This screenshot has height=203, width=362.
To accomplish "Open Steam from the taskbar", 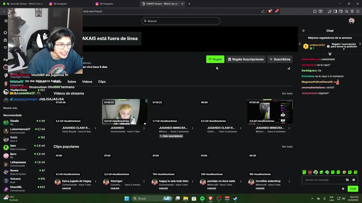I will pos(235,198).
